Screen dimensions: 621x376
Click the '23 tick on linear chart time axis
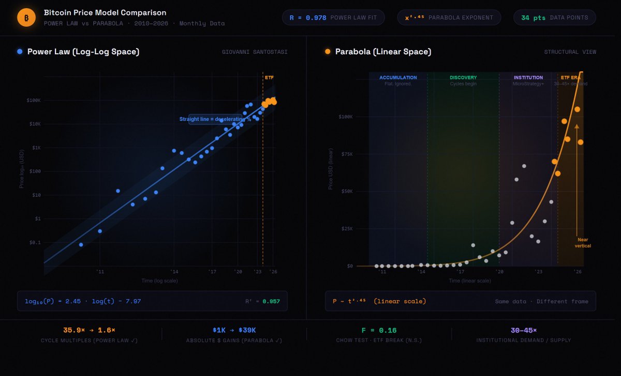(539, 271)
